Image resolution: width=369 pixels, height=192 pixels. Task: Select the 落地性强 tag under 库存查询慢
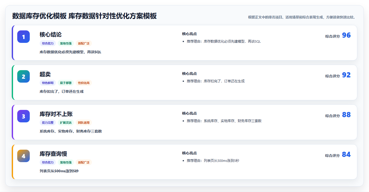66,162
